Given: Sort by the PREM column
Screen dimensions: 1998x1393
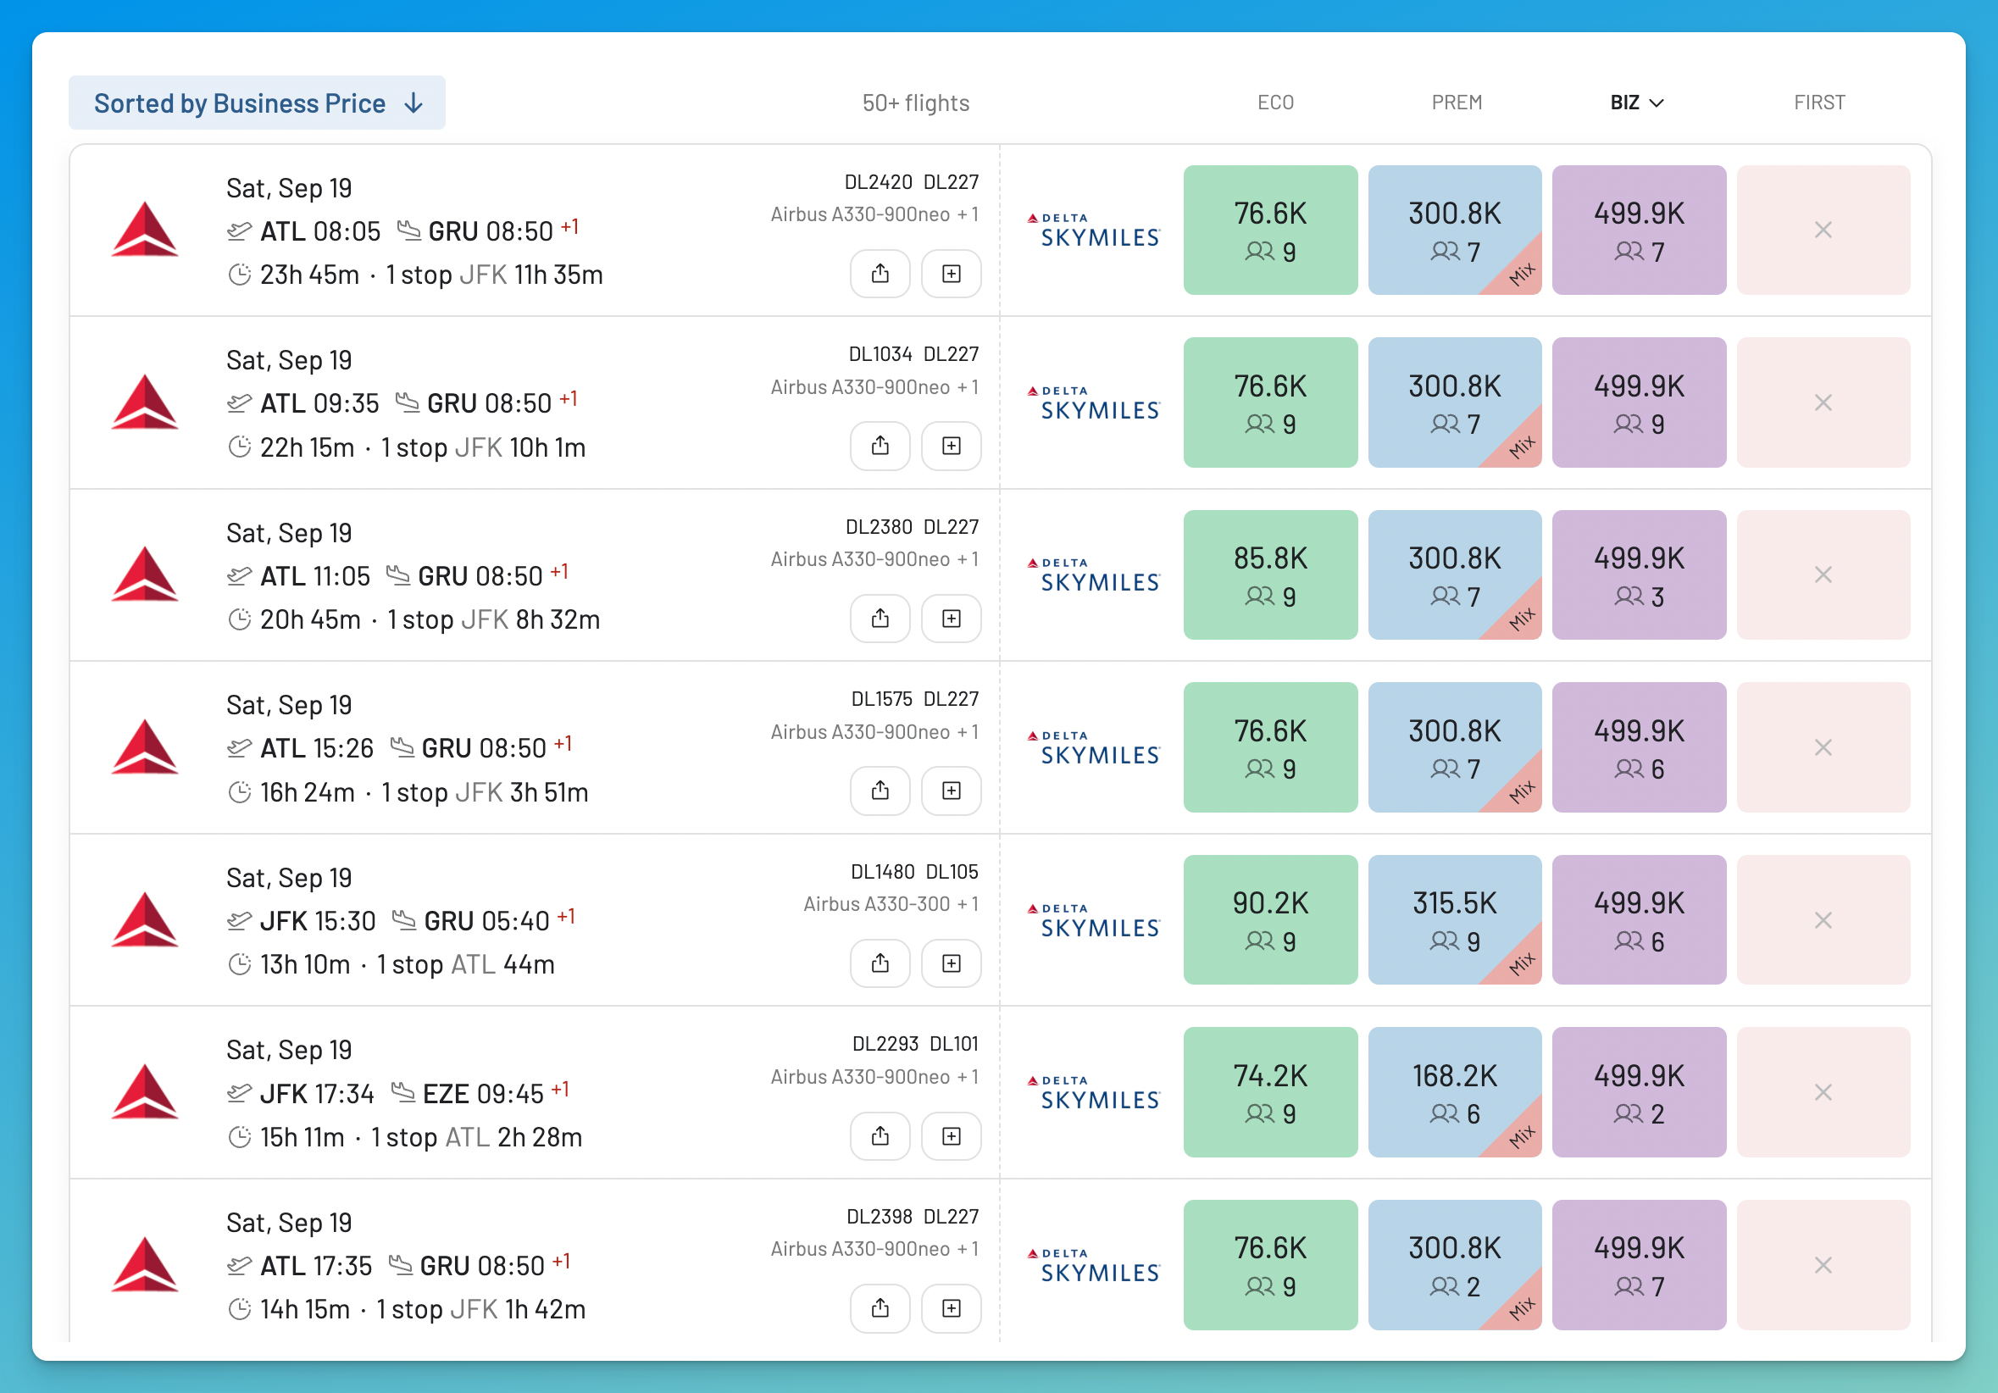Looking at the screenshot, I should coord(1457,103).
